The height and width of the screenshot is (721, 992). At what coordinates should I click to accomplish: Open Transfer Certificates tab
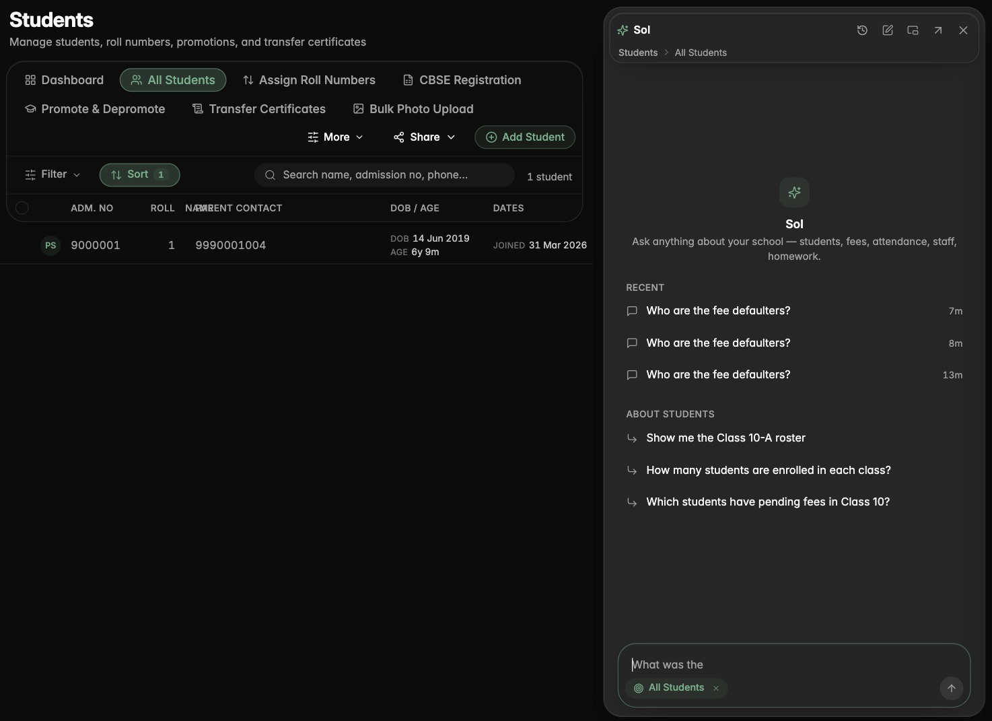(259, 109)
